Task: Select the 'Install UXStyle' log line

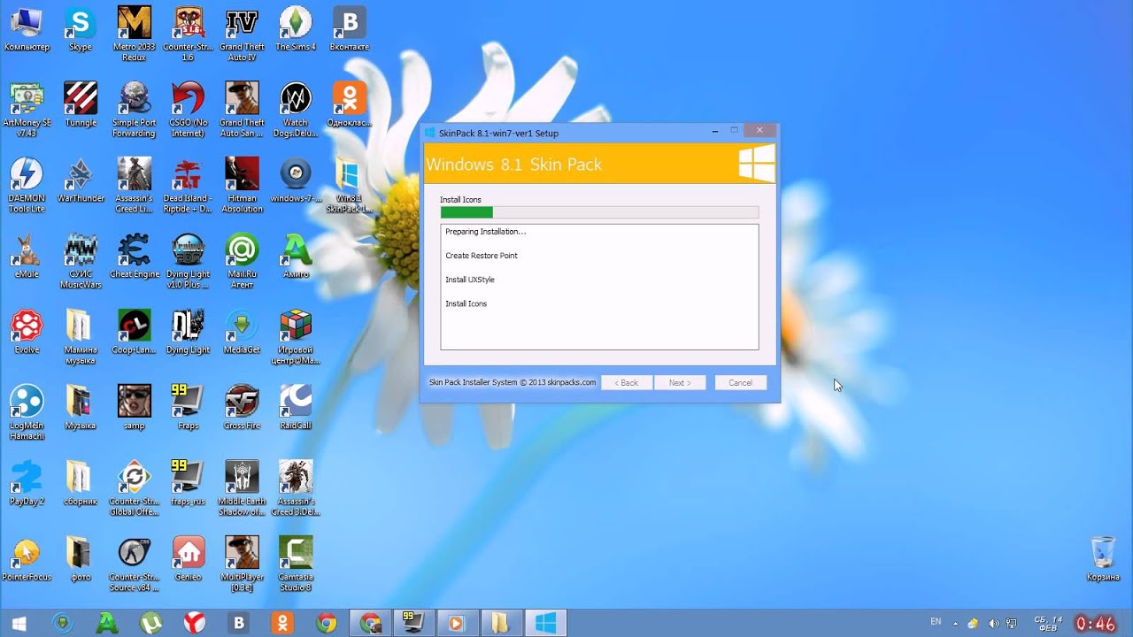Action: [x=470, y=280]
